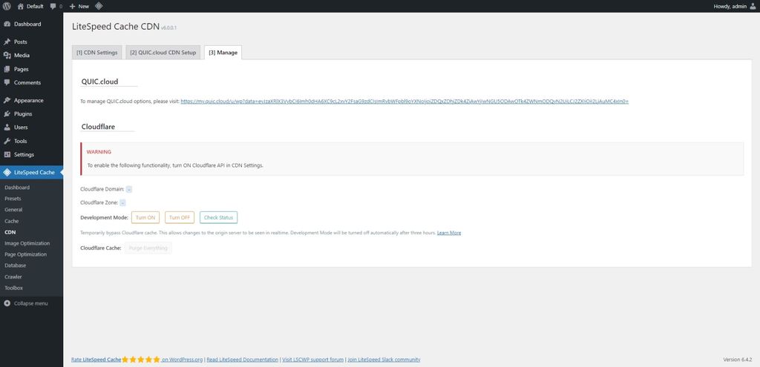
Task: Open Read LiteSpeed Documentation link
Action: point(243,360)
